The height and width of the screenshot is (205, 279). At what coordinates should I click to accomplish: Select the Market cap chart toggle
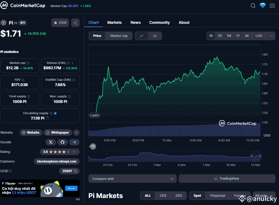tap(119, 36)
